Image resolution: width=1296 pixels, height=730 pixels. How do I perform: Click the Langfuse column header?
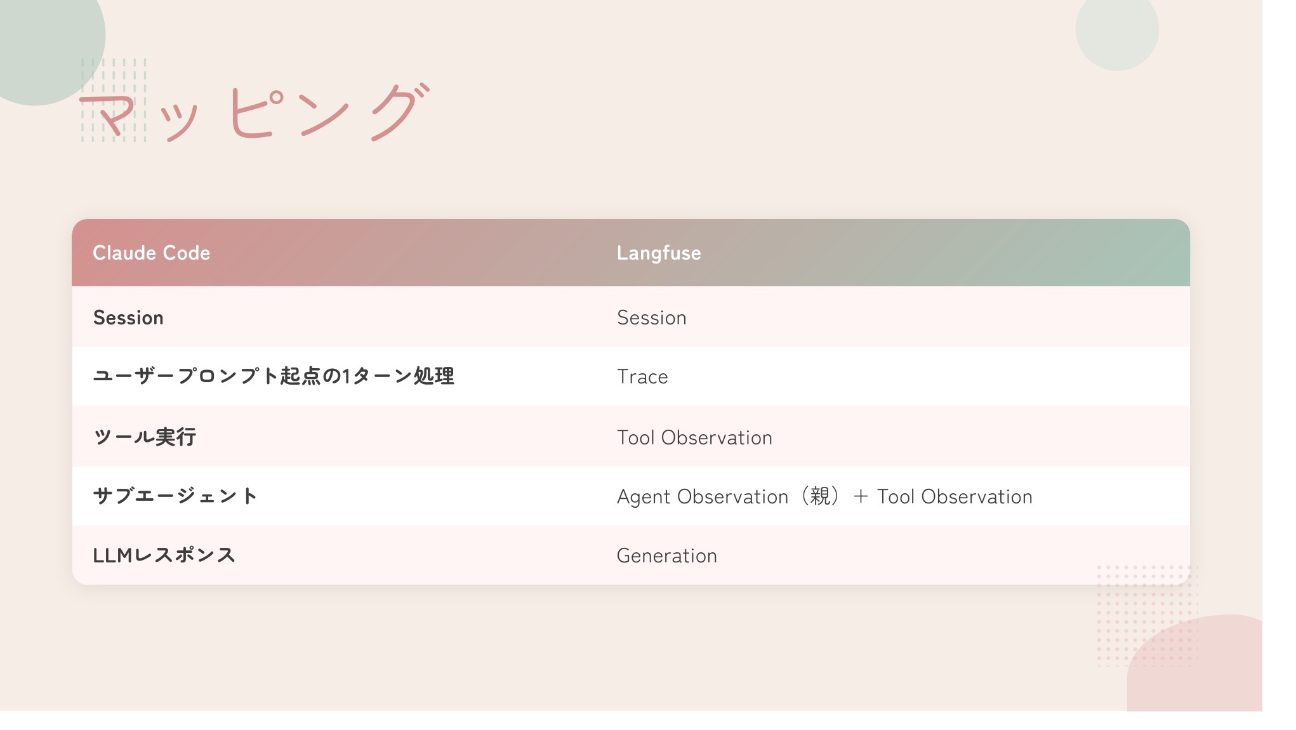[659, 253]
